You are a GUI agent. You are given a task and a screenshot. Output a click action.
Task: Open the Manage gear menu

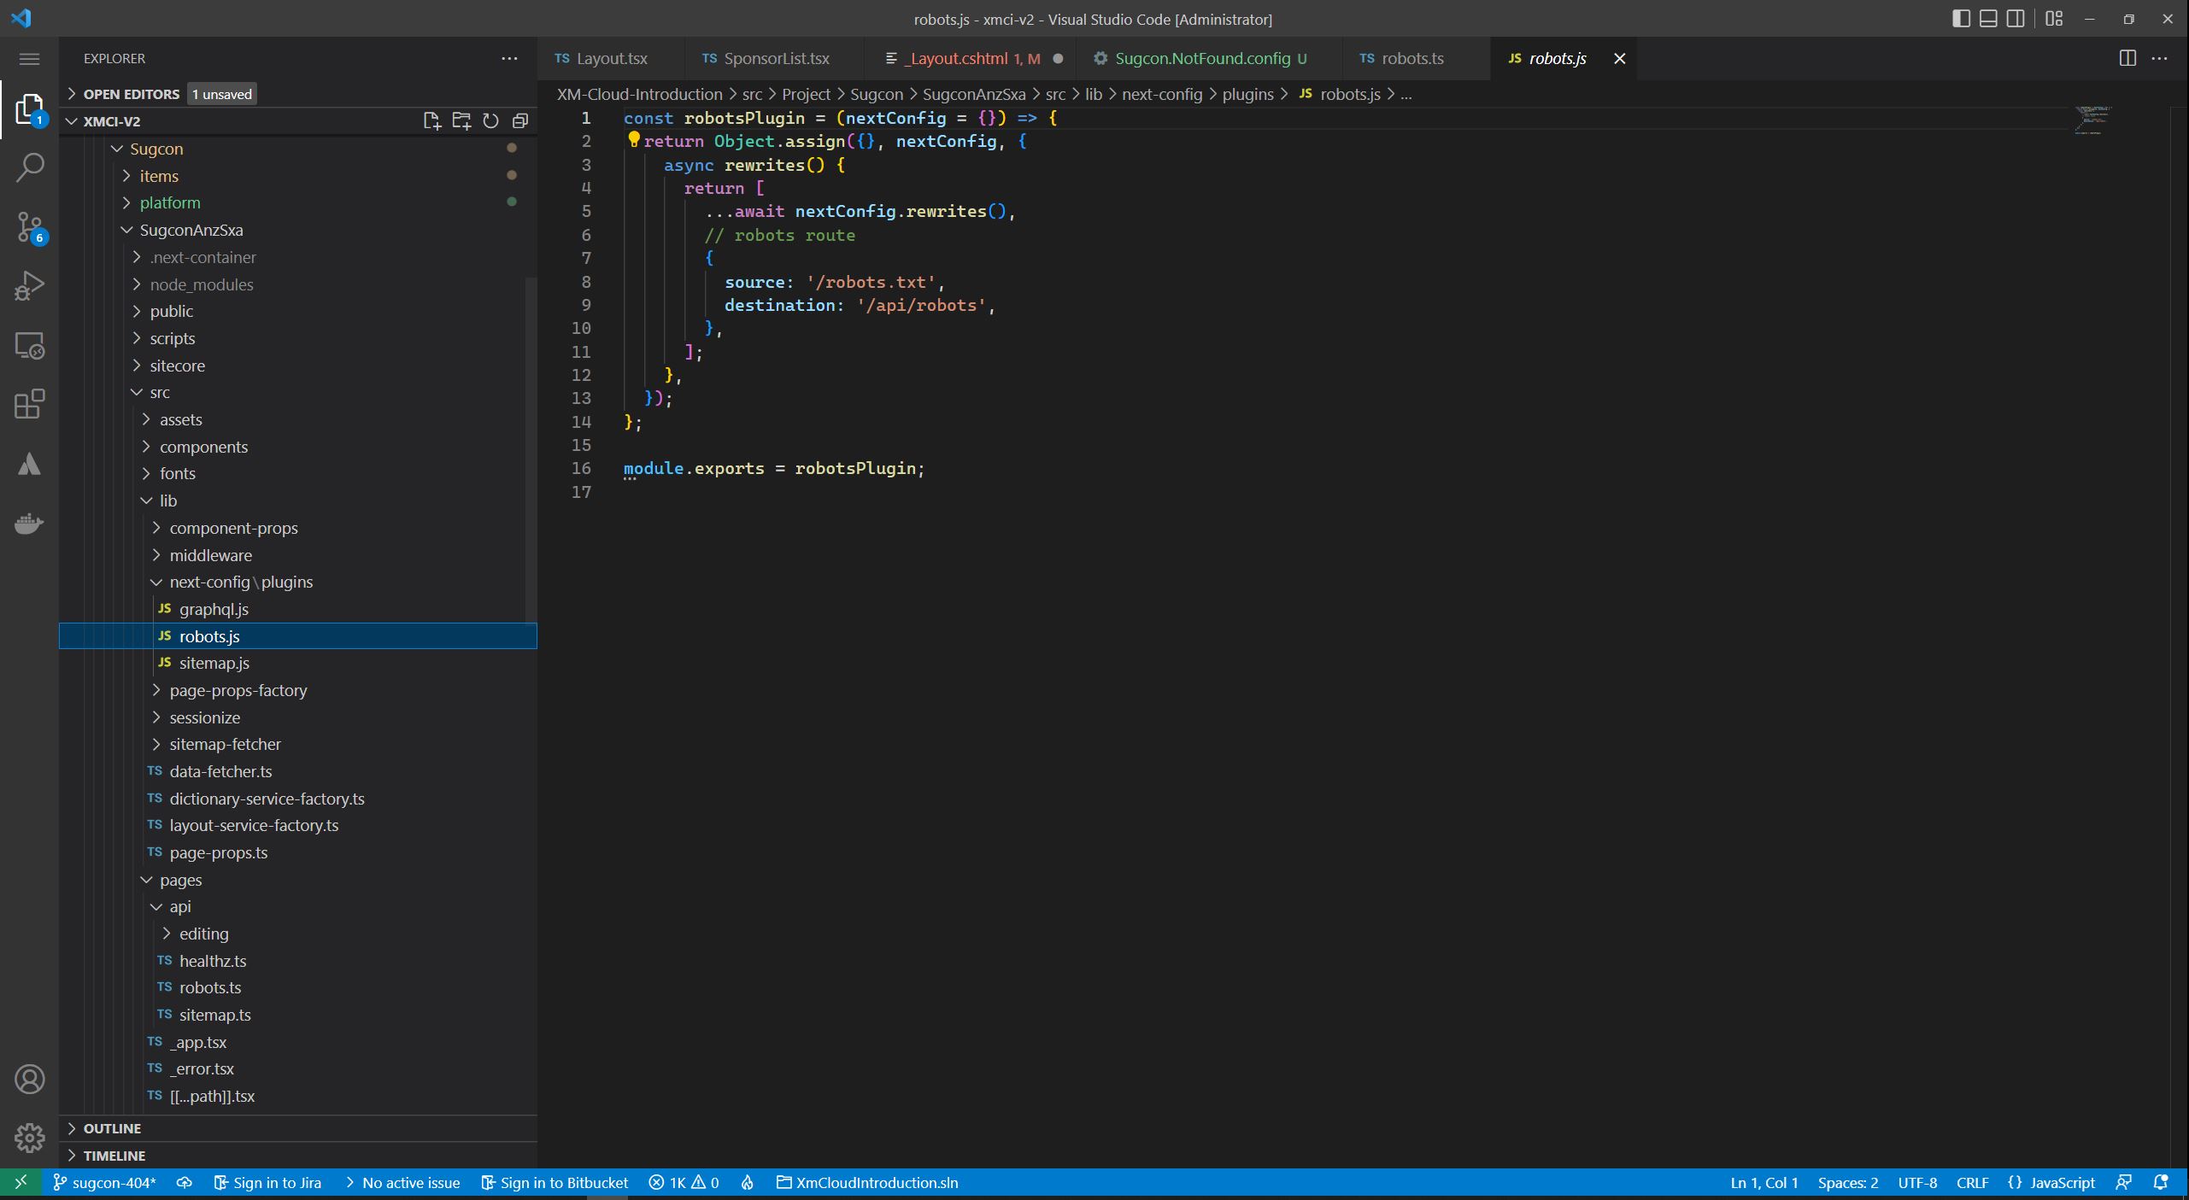coord(29,1138)
